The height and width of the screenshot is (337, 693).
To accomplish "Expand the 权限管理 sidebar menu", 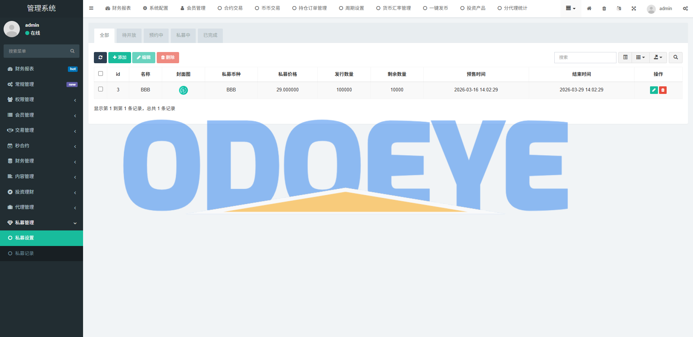I will point(41,100).
